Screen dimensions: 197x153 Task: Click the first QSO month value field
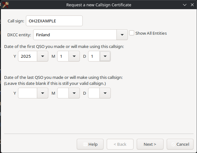coord(63,56)
